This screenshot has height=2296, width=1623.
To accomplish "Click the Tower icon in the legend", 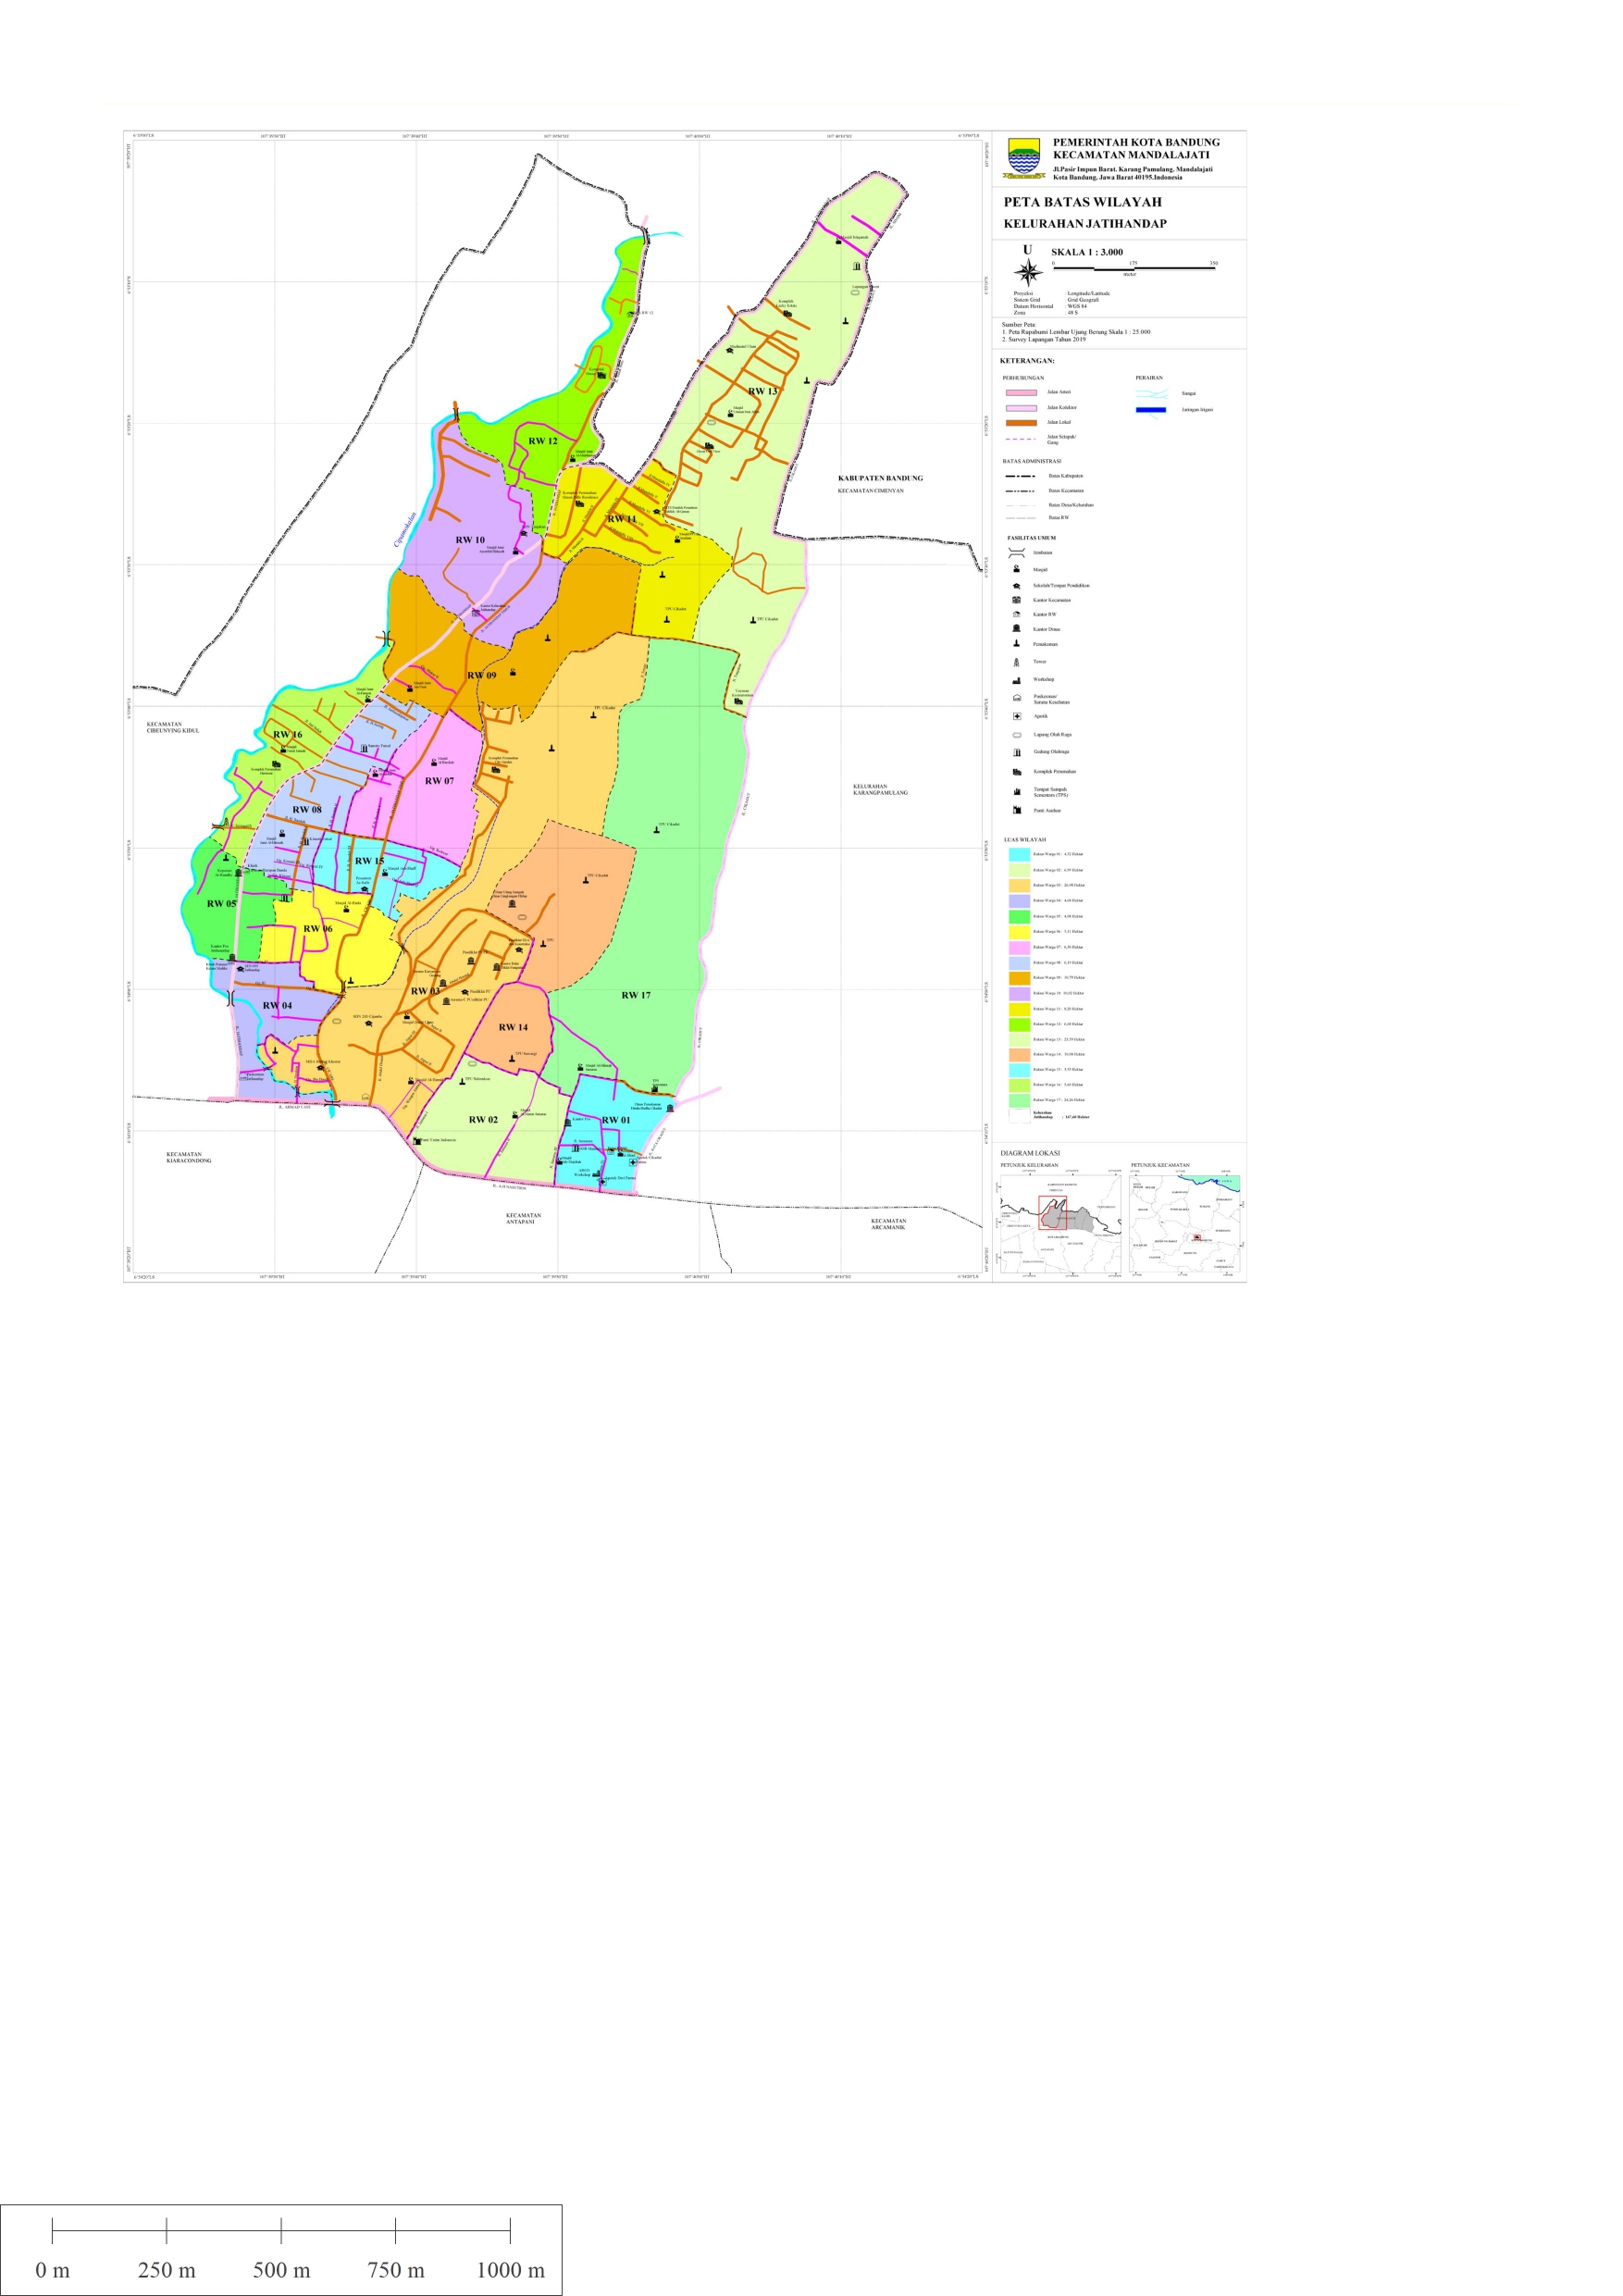I will click(1016, 662).
